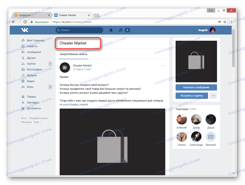Click into the Поиск search field

click(79, 30)
